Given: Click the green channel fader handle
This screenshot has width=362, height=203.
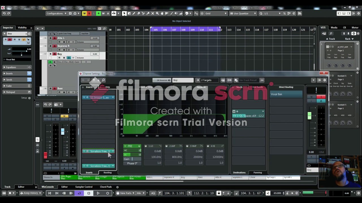Looking at the screenshot, I should click(309, 116).
